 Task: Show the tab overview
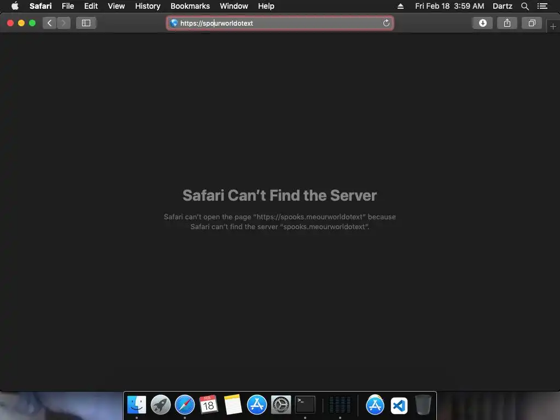point(532,23)
